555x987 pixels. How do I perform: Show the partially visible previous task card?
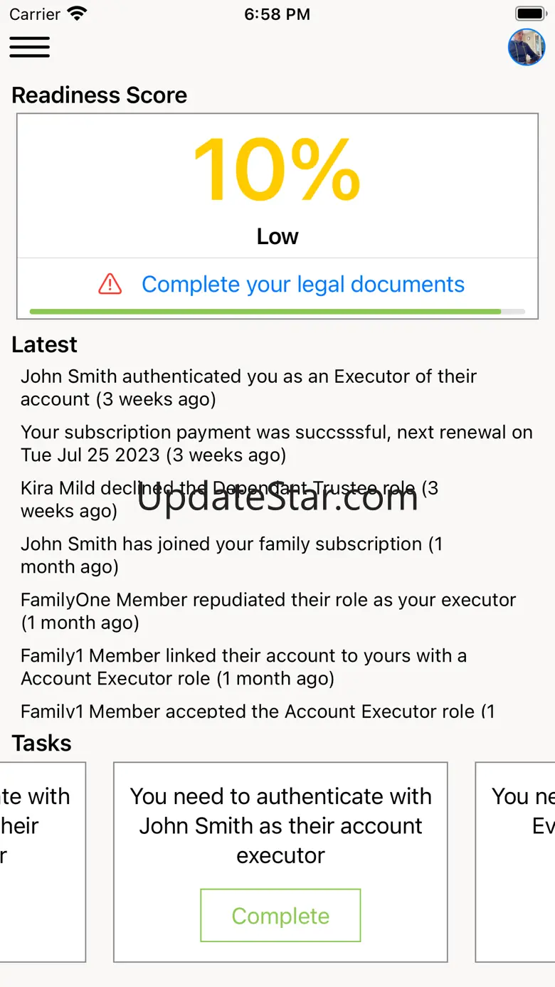[x=43, y=862]
